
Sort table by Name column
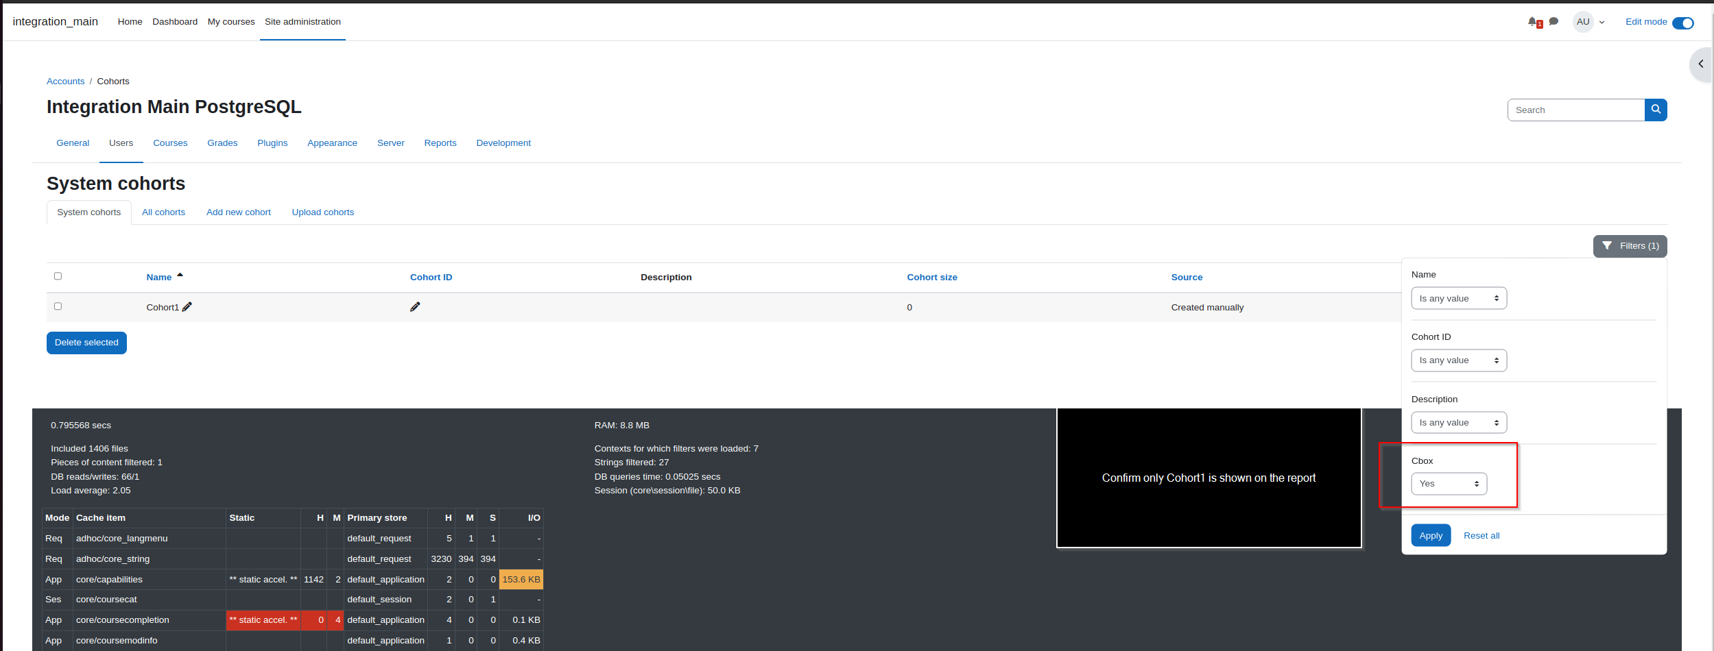point(159,278)
